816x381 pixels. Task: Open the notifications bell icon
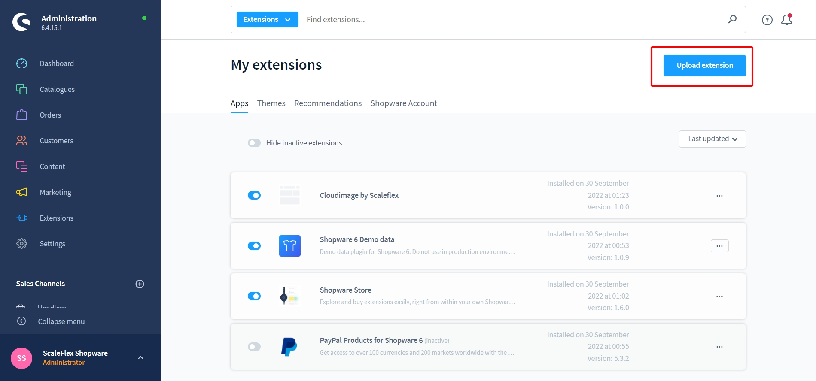pos(786,20)
